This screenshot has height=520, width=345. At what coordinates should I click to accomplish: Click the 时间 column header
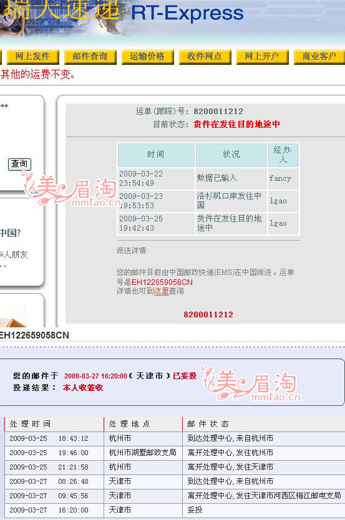[x=156, y=155]
